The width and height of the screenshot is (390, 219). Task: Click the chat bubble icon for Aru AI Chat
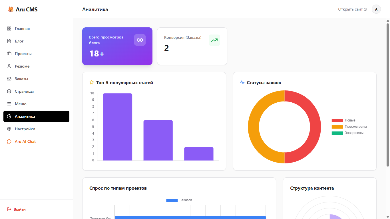point(9,141)
